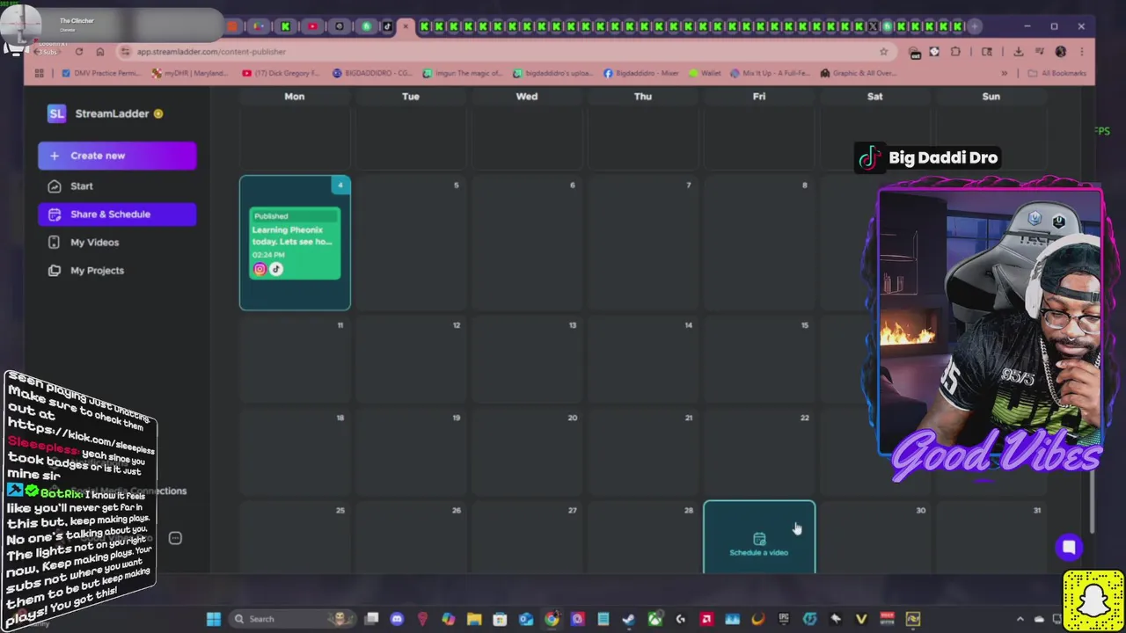This screenshot has height=633, width=1126.
Task: Open the All Bookmarks folder
Action: pyautogui.click(x=1057, y=73)
